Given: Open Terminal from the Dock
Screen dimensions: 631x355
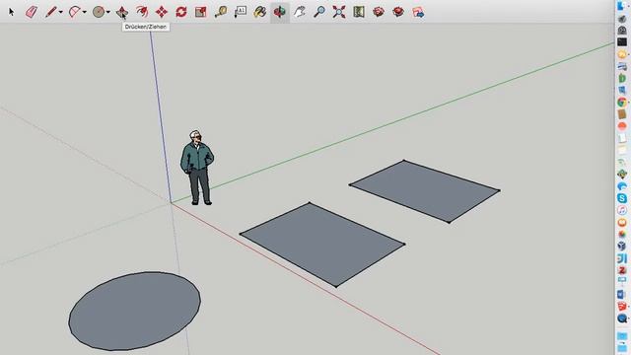Looking at the screenshot, I should coord(622,41).
